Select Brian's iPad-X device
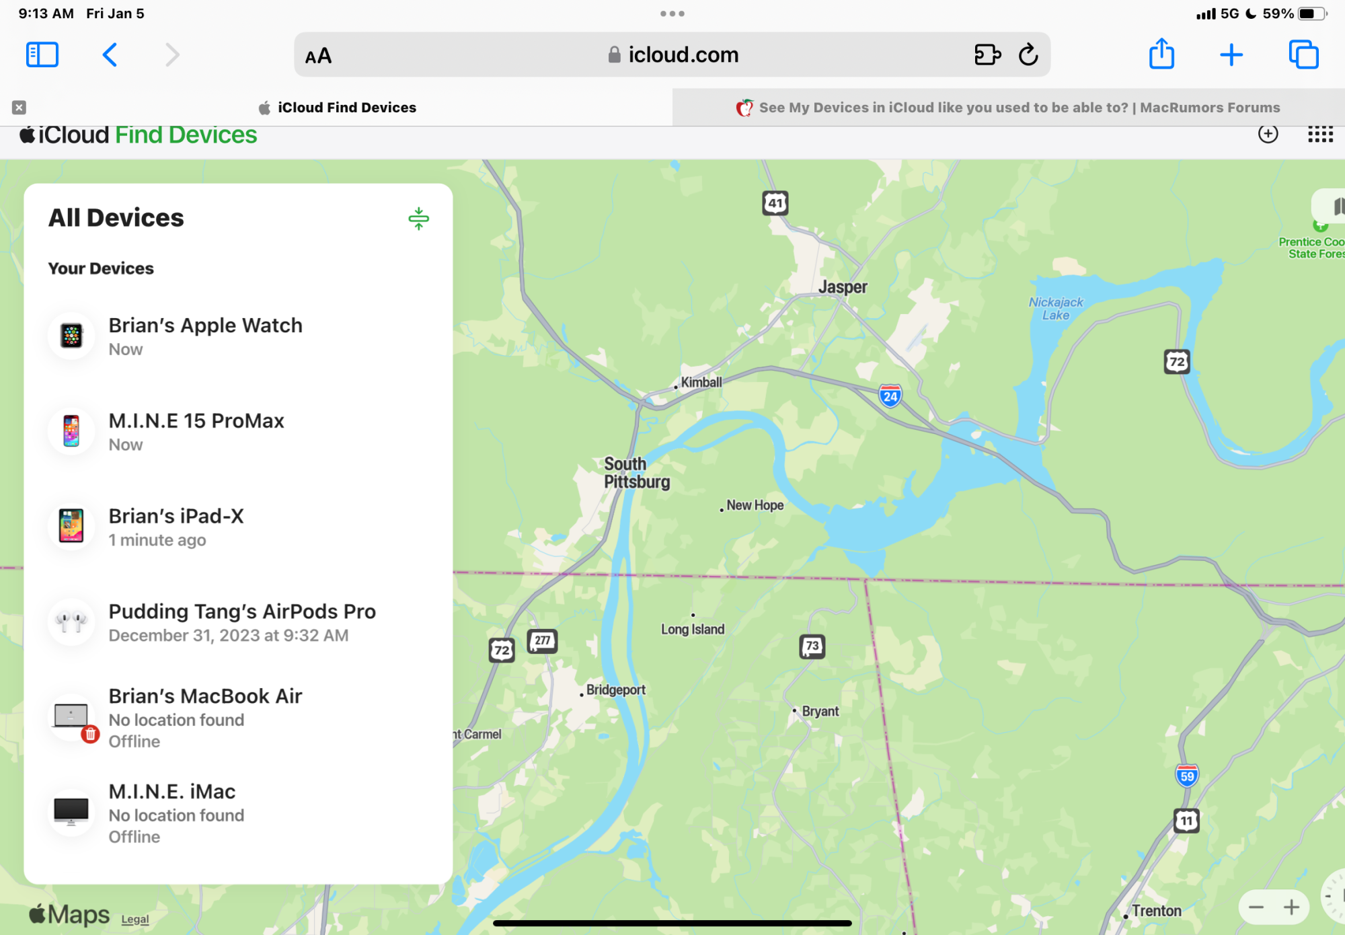 pos(239,527)
